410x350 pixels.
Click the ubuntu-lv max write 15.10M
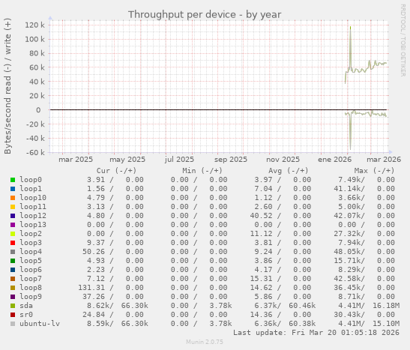coord(386,323)
